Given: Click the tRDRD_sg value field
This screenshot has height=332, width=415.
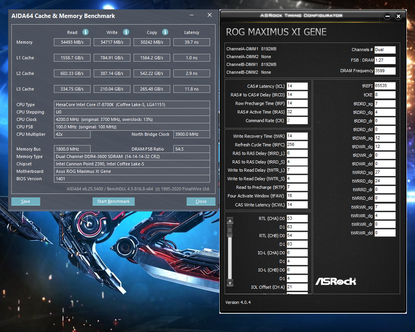Looking at the screenshot, I should [385, 104].
